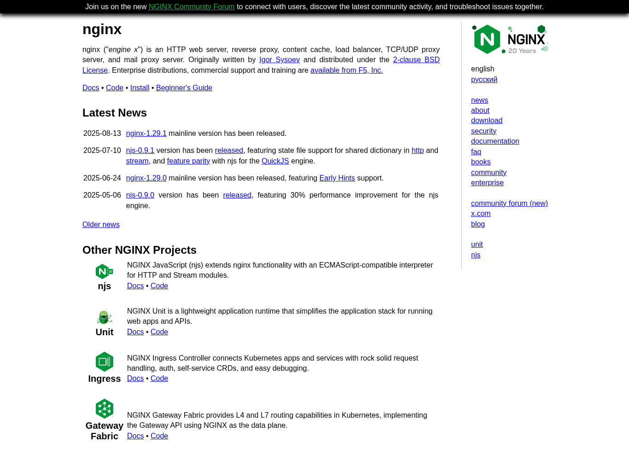
Task: Follow the 'available from F5, Inc.' link
Action: point(347,70)
